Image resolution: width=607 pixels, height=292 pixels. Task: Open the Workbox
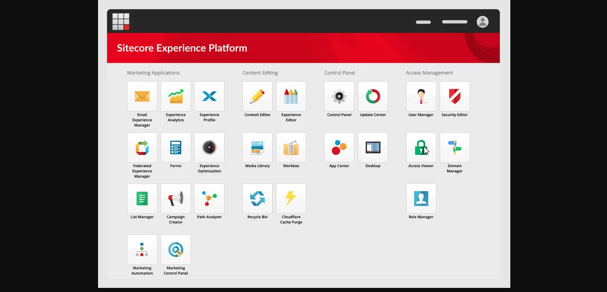291,148
